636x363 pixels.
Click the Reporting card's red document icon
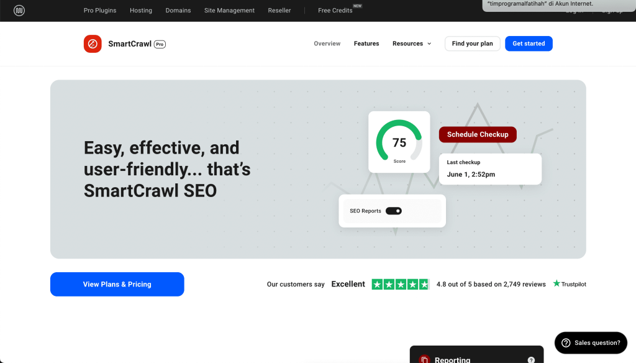[424, 359]
